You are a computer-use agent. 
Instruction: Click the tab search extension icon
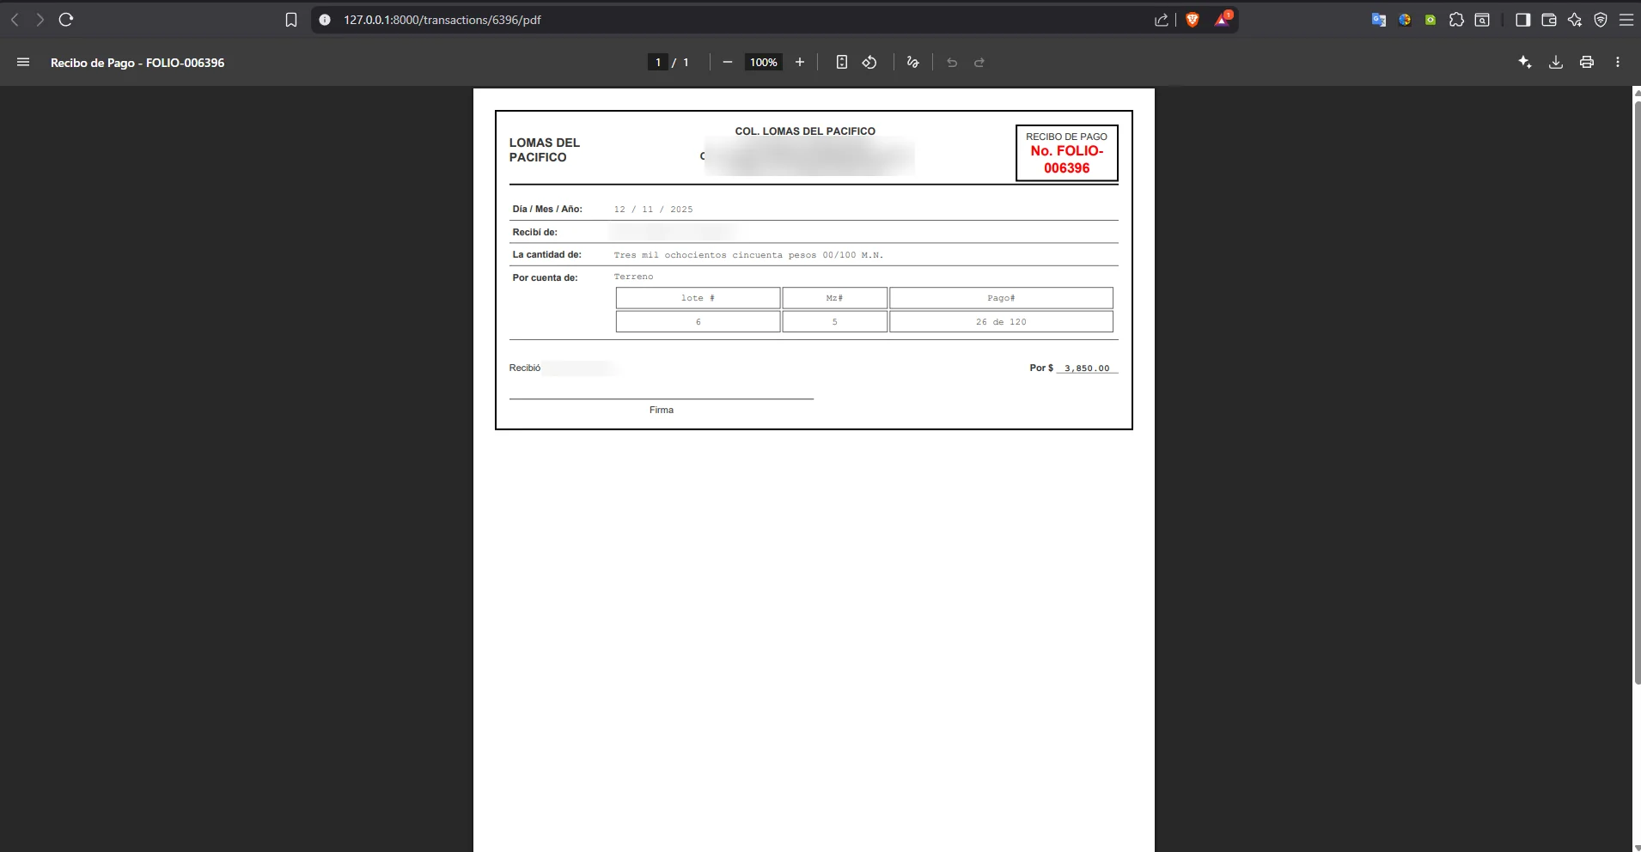(1482, 20)
